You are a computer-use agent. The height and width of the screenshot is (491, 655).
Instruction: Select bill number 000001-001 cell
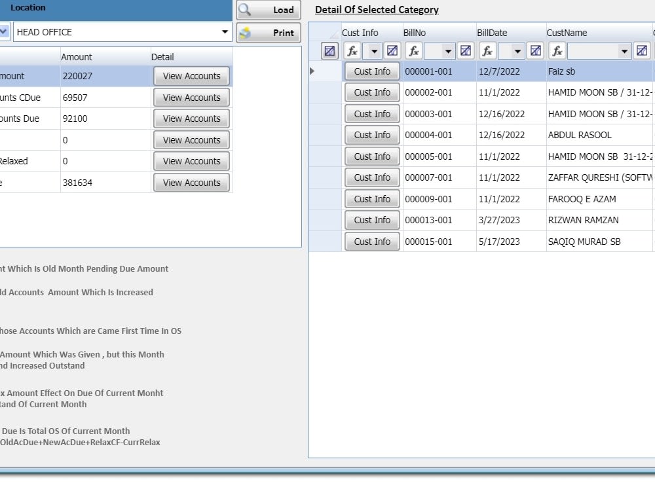tap(440, 71)
